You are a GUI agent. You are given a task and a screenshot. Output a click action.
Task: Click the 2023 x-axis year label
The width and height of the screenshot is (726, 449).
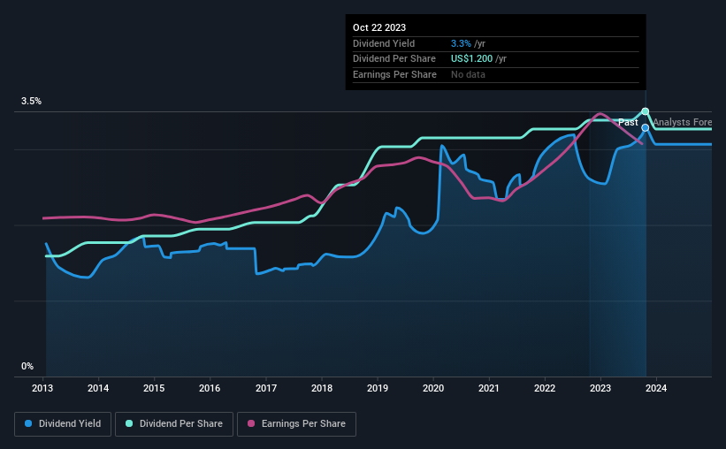point(600,388)
